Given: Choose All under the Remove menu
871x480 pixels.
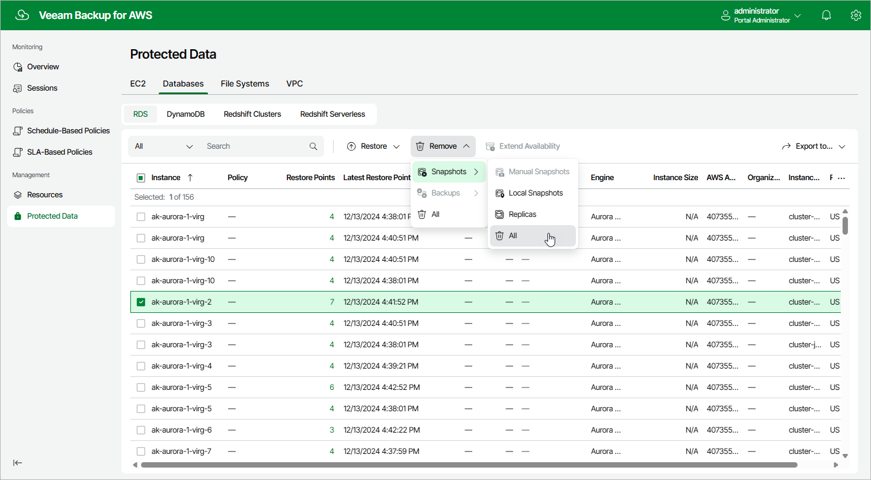Looking at the screenshot, I should (x=449, y=215).
